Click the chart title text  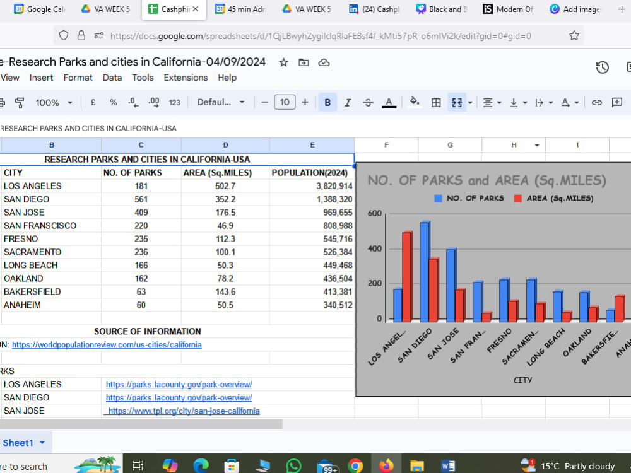[487, 180]
